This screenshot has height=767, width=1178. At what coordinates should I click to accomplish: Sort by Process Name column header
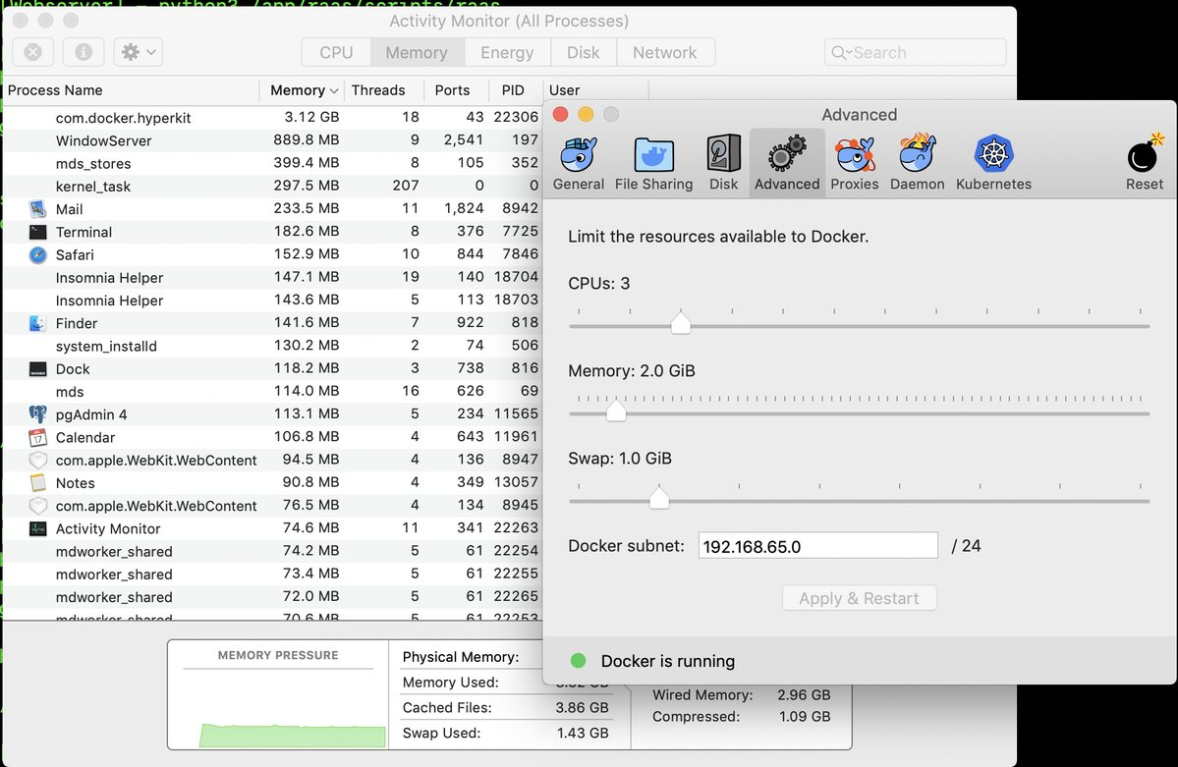coord(131,90)
